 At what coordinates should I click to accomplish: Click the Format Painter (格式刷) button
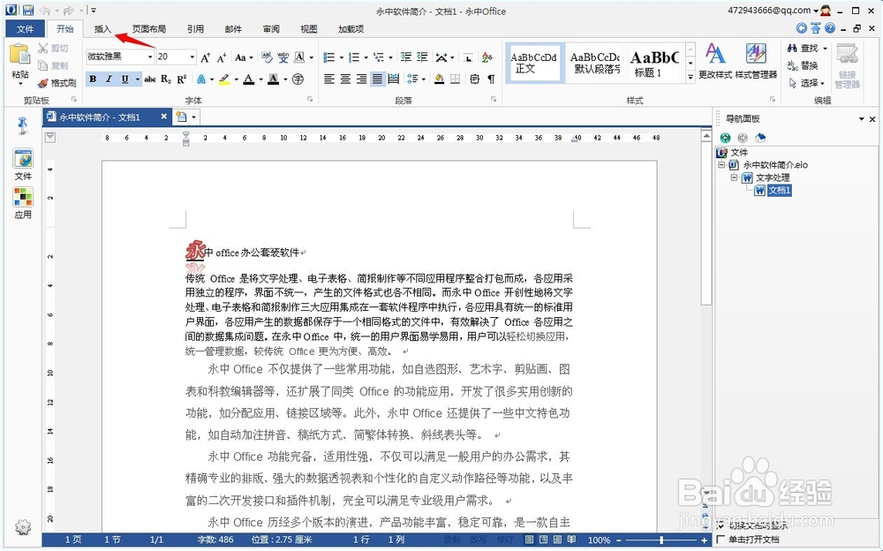tap(57, 83)
